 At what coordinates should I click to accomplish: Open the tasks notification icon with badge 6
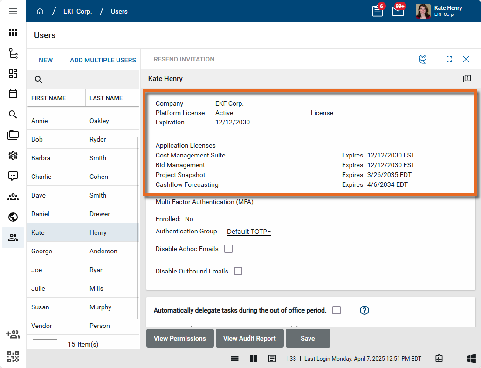tap(378, 11)
